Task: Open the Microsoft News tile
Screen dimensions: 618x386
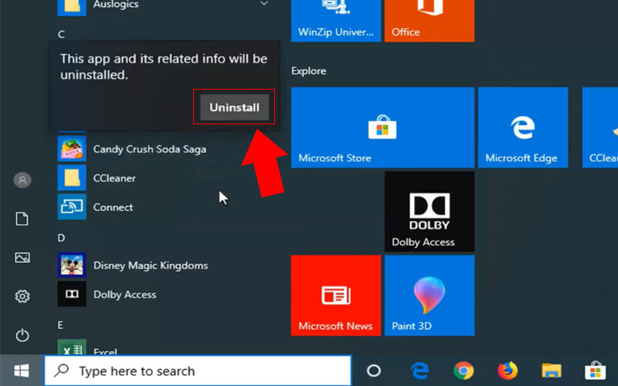Action: 336,296
